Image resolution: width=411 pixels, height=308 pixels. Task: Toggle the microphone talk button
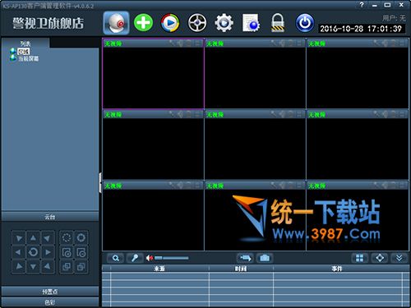[x=135, y=258]
